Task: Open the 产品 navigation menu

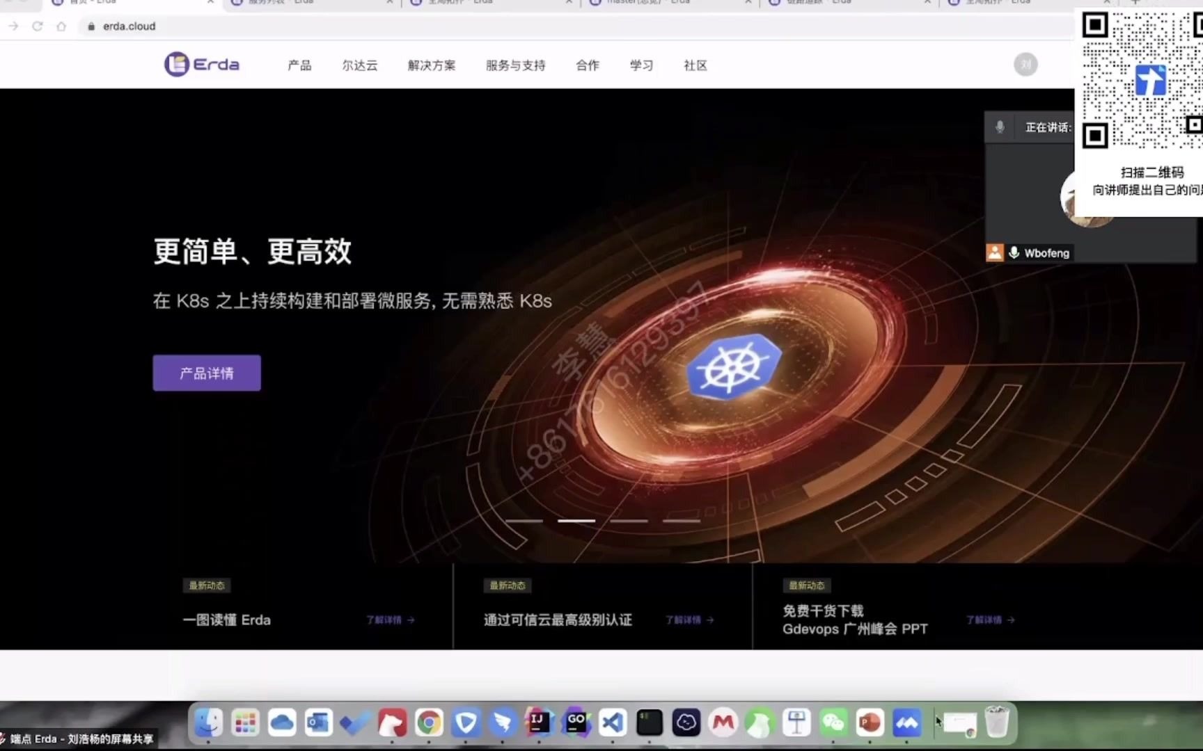Action: coord(299,65)
